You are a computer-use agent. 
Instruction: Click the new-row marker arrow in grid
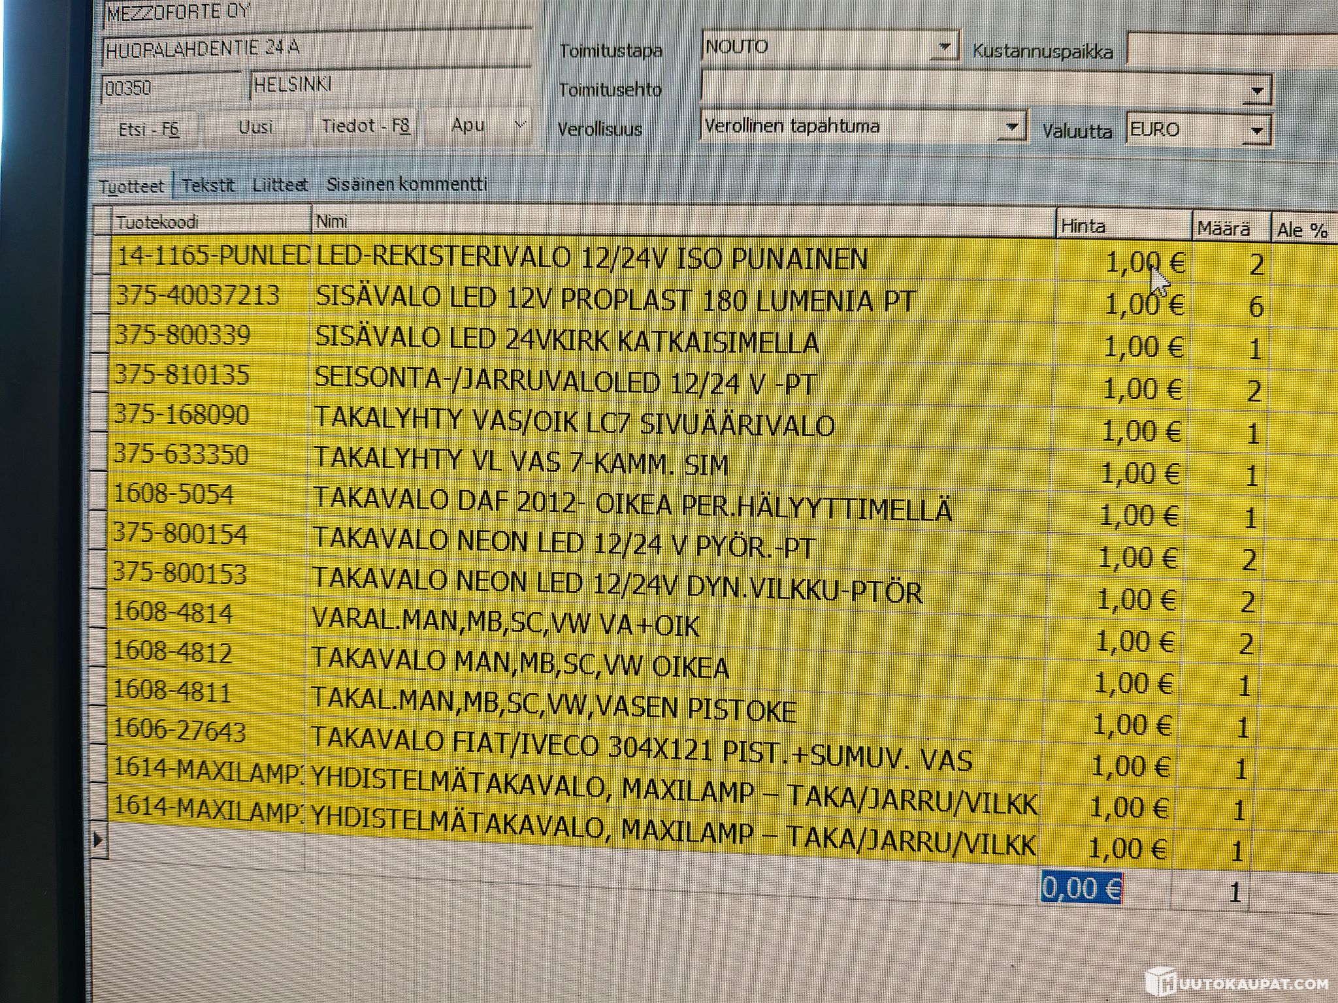point(98,840)
